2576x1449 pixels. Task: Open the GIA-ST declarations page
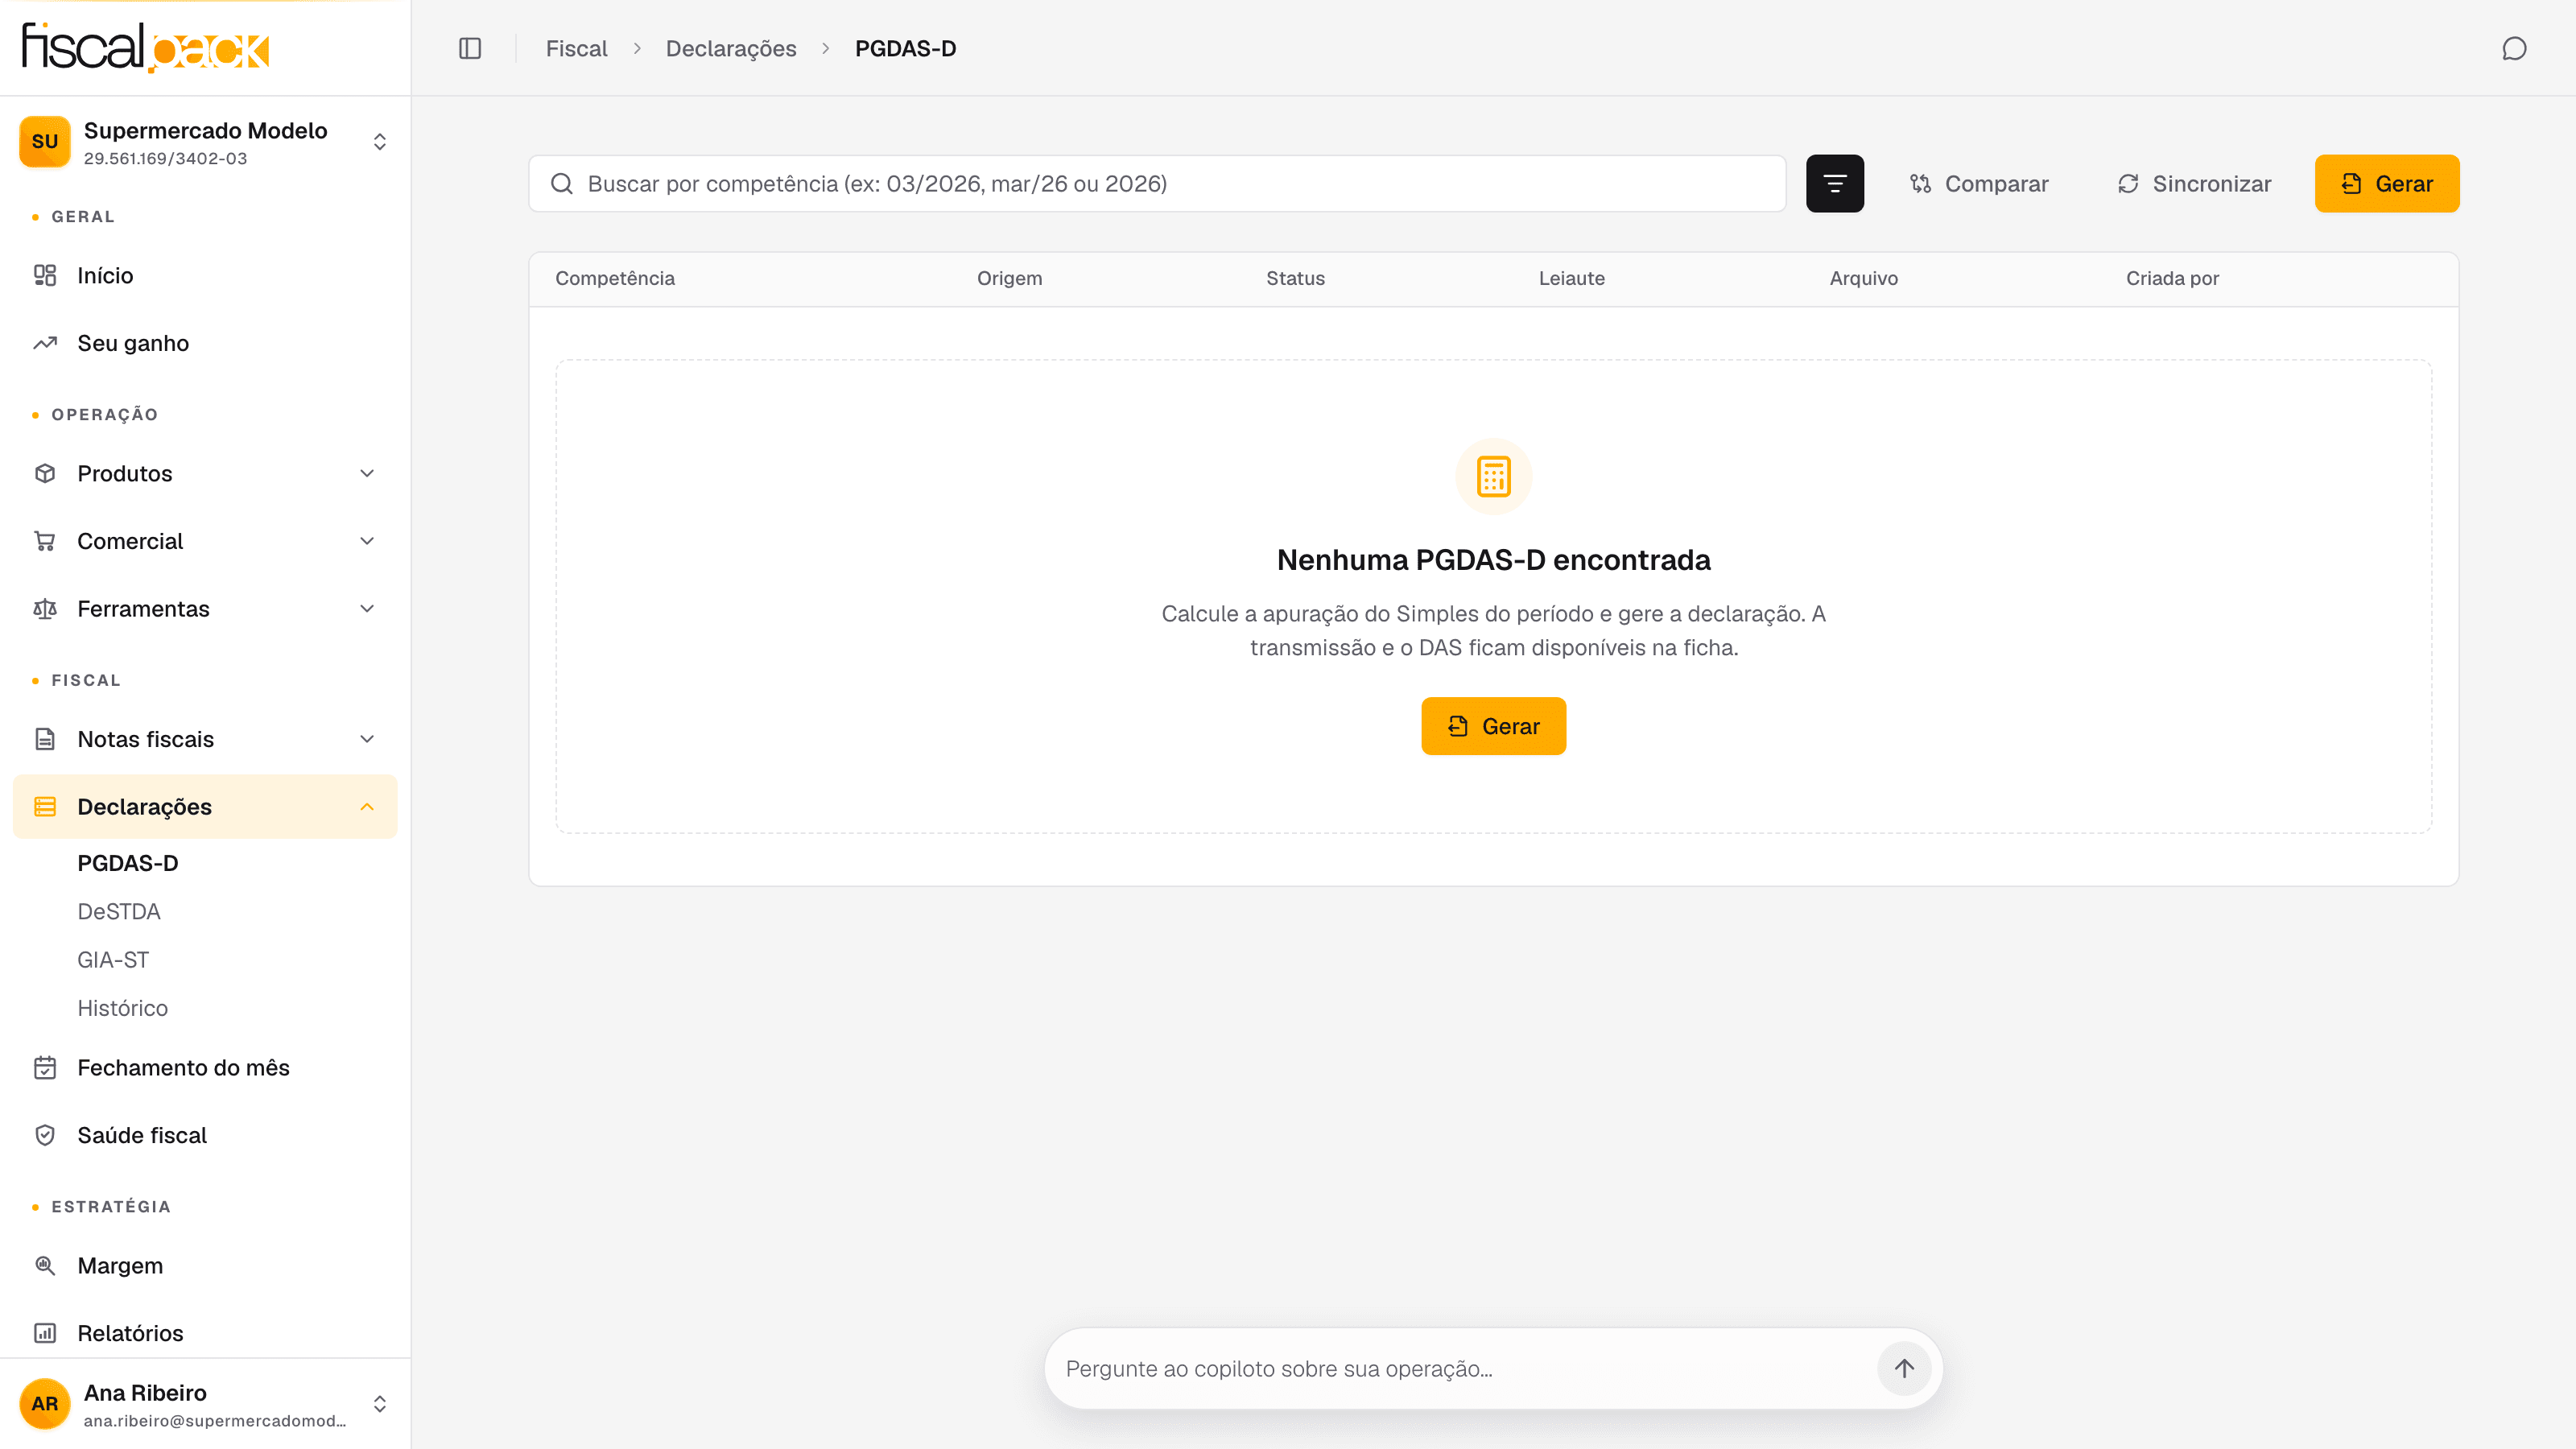tap(113, 959)
